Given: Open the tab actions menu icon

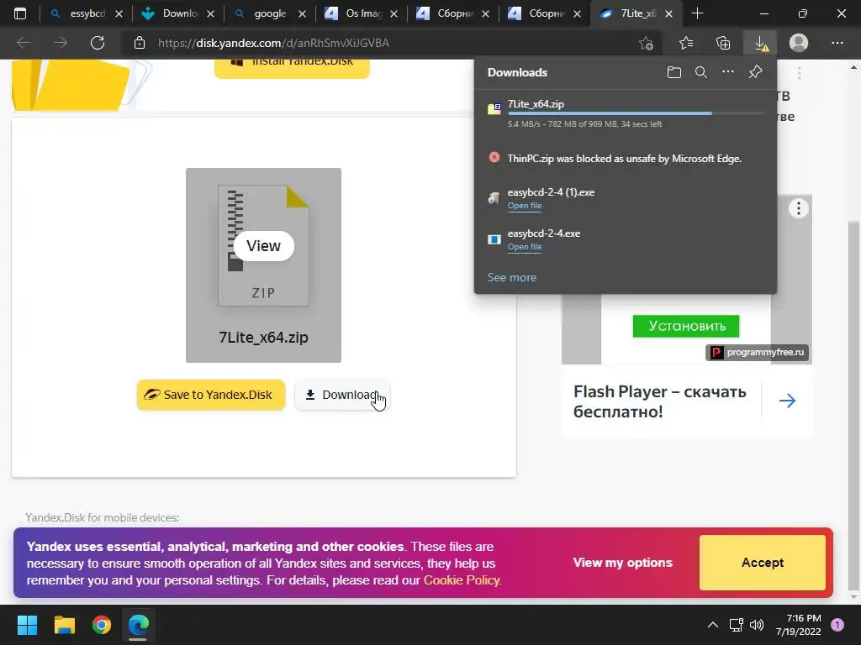Looking at the screenshot, I should click(20, 13).
